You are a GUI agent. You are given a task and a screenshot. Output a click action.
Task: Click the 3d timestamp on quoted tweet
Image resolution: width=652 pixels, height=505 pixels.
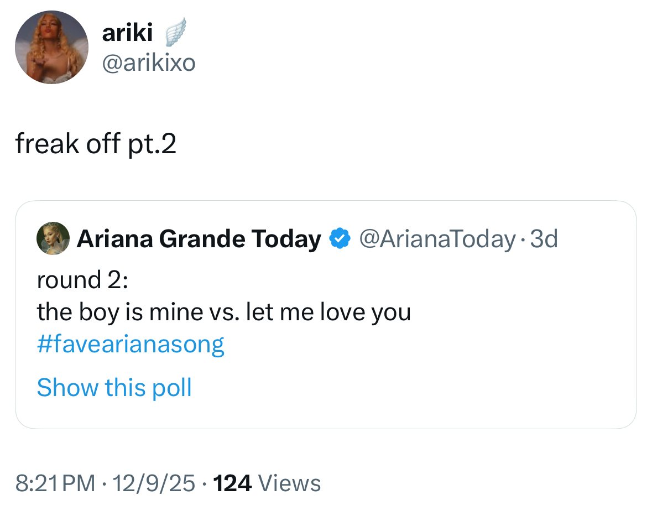tap(544, 239)
